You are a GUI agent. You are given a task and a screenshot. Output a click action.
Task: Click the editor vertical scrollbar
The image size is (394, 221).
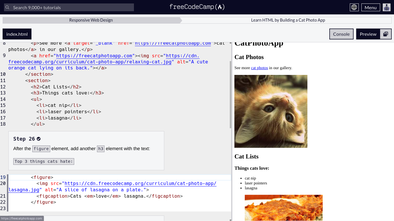[230, 95]
